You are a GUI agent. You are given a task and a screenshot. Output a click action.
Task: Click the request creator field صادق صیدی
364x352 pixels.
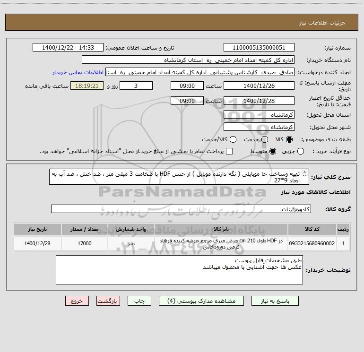click(x=200, y=72)
